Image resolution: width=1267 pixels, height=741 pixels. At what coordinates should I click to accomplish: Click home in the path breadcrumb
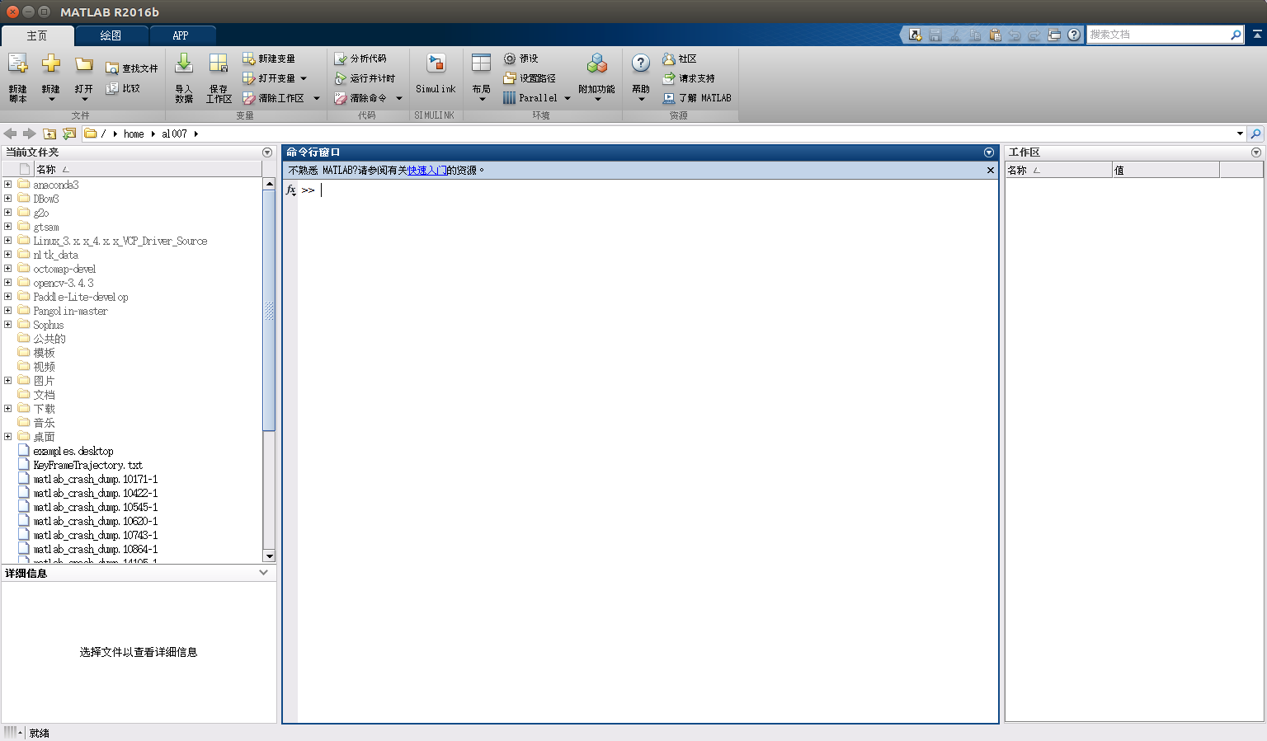tap(134, 134)
